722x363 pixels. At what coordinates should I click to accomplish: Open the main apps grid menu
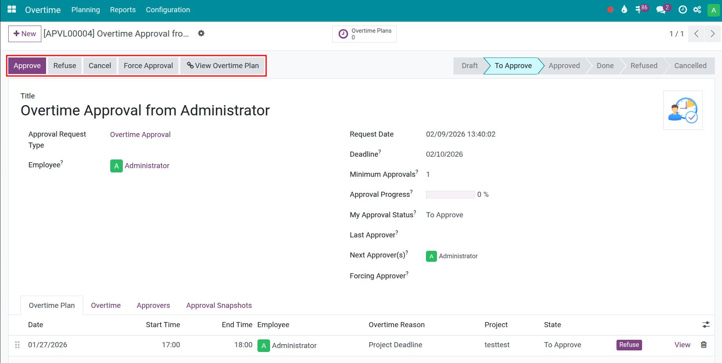pyautogui.click(x=12, y=10)
